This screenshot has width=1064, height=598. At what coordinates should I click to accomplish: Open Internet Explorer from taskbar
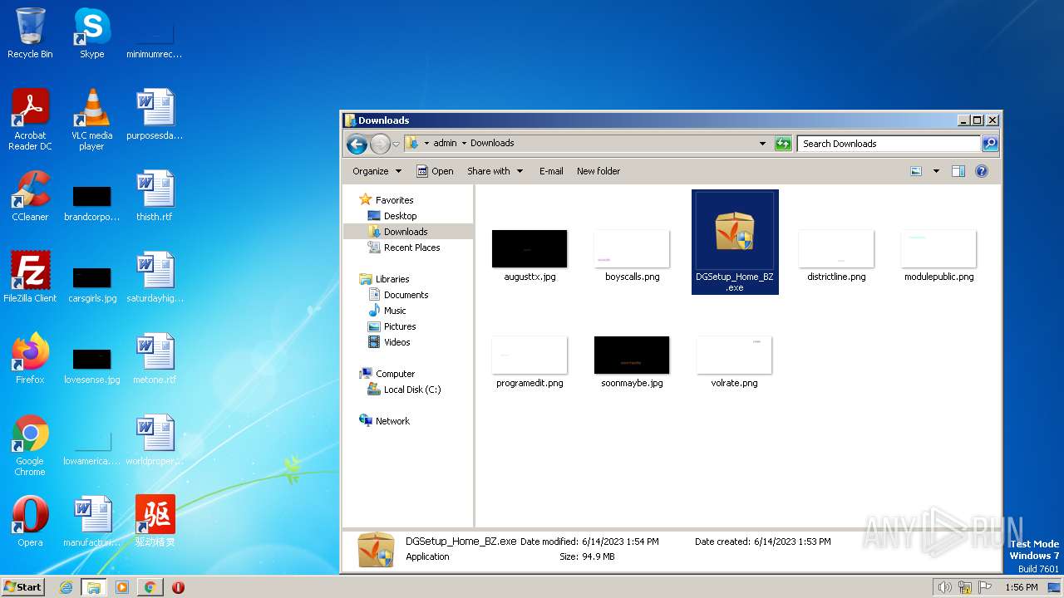click(x=66, y=587)
